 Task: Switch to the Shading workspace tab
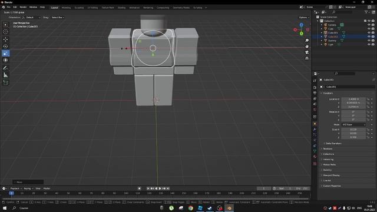121,8
